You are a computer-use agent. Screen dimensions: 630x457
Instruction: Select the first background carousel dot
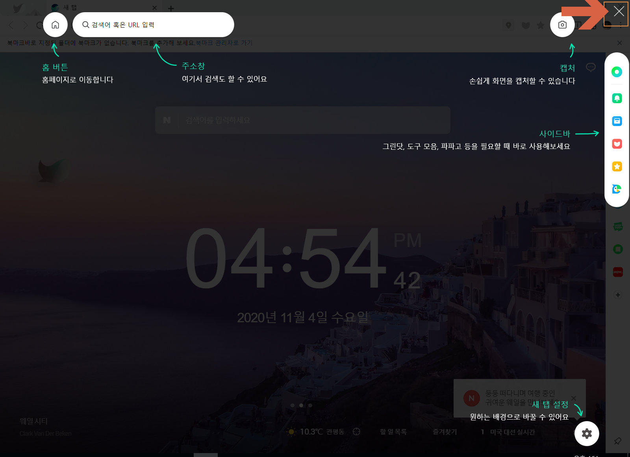pos(292,405)
